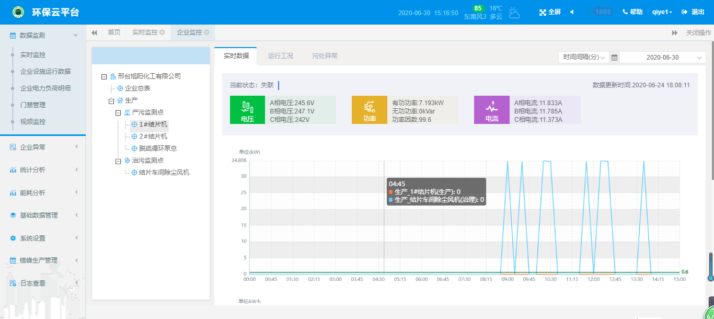Collapse the 生产 tree node
Screen dimensions: 714x319
click(111, 100)
